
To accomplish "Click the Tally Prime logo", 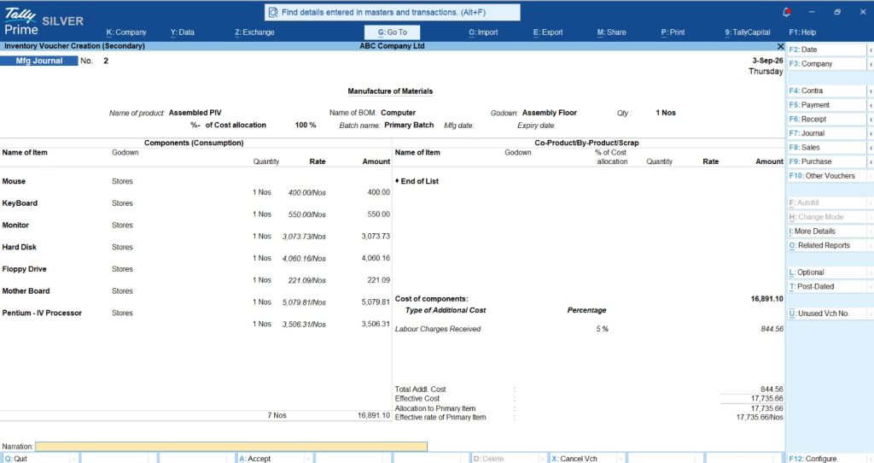I will tap(21, 21).
